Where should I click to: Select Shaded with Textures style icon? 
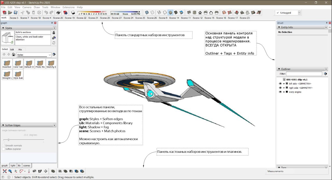point(176,12)
